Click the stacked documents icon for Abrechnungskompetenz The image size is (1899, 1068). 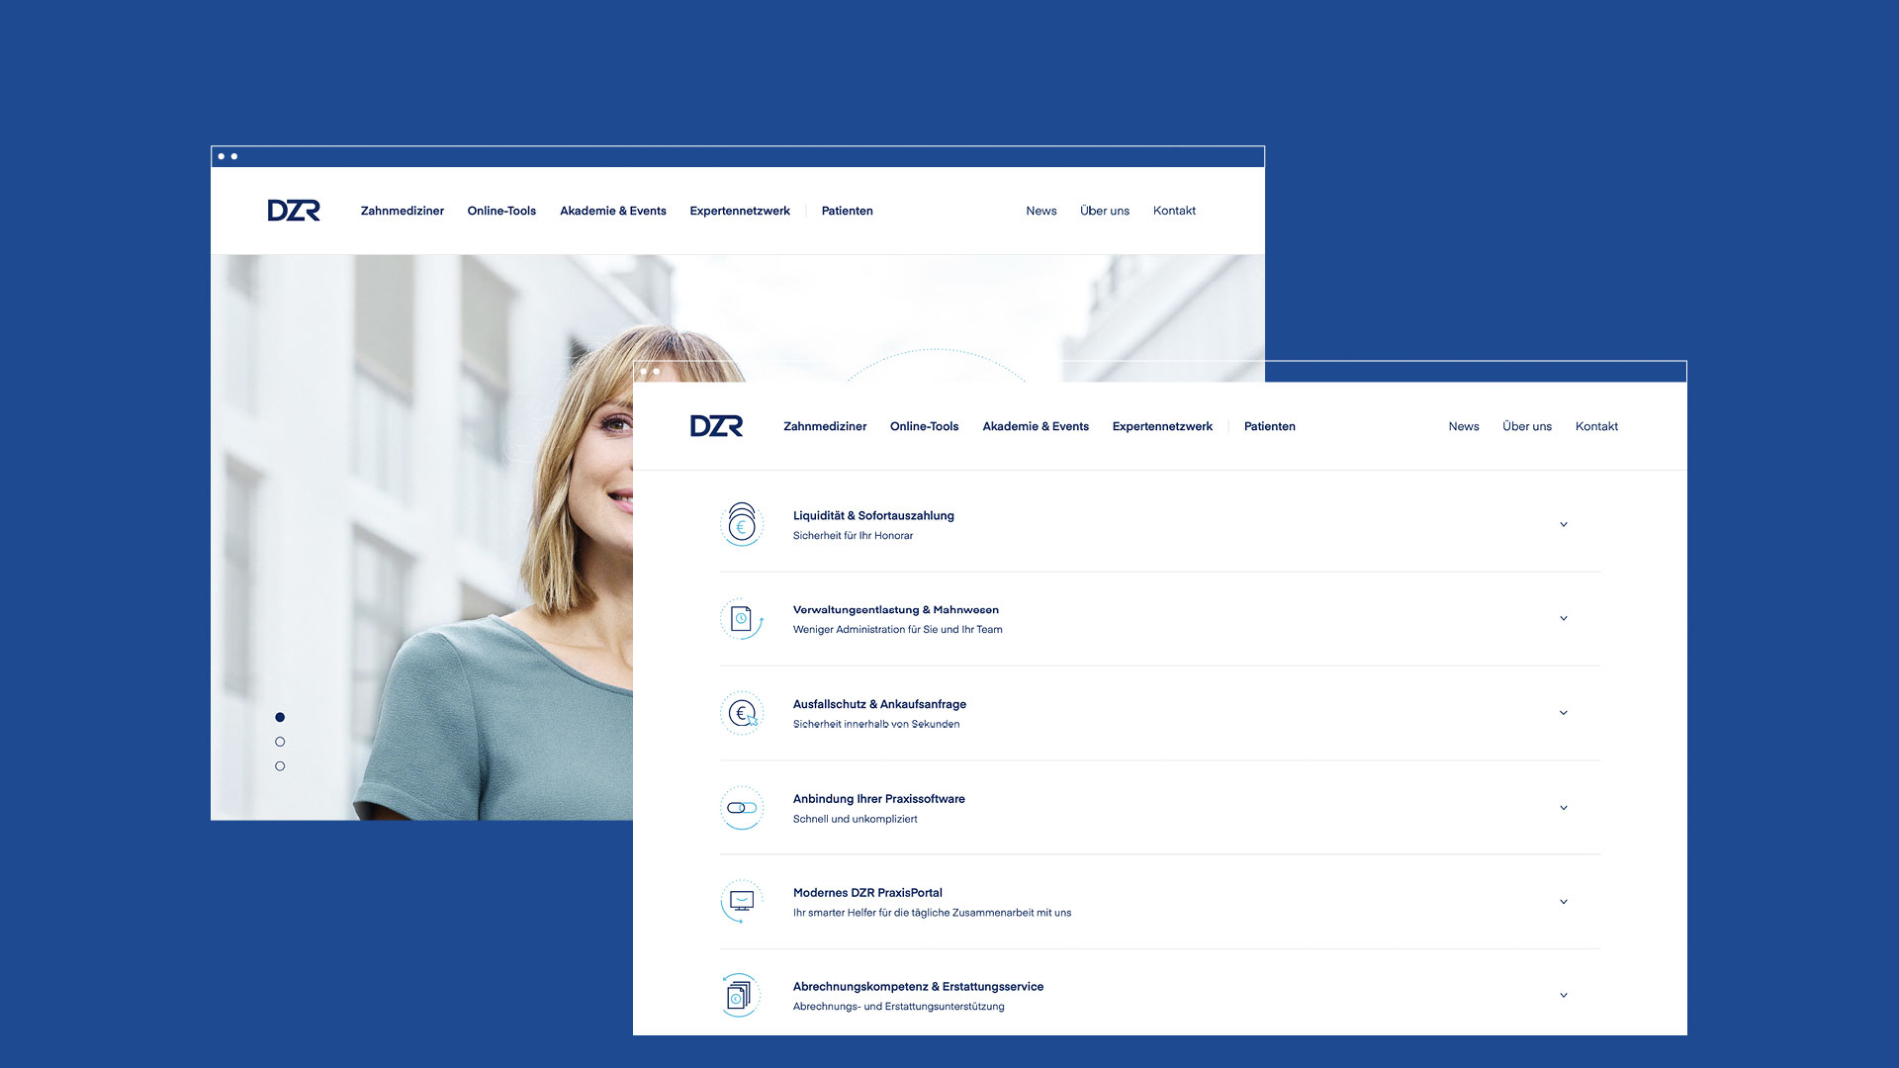(742, 996)
